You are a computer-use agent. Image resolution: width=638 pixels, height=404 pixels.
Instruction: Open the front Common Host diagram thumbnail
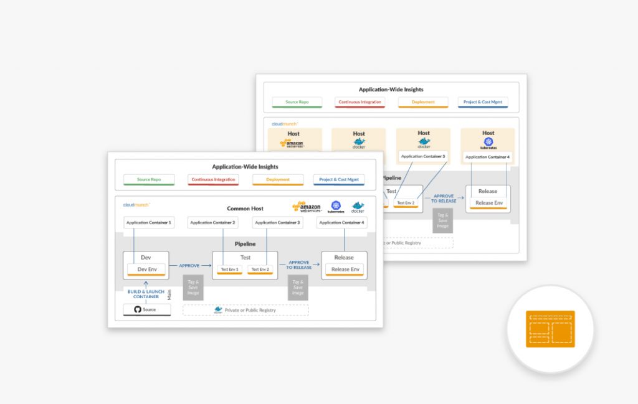245,240
